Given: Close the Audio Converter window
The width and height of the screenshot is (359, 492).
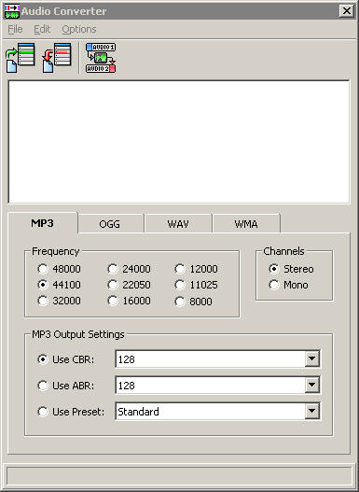Looking at the screenshot, I should (347, 11).
